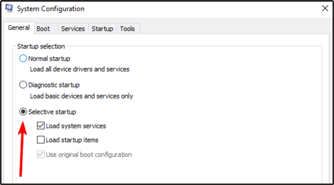Select the Startup tab
The width and height of the screenshot is (334, 185).
[x=102, y=29]
